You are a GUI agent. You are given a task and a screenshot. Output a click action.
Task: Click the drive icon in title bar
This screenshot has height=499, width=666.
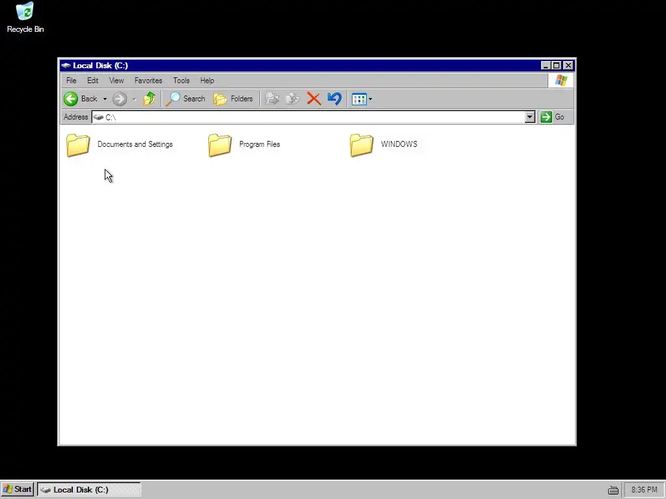66,66
